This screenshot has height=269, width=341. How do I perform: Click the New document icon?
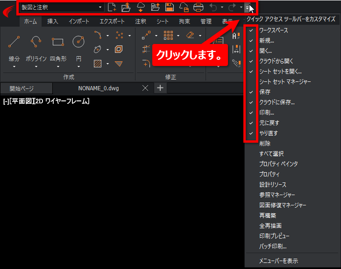click(112, 7)
